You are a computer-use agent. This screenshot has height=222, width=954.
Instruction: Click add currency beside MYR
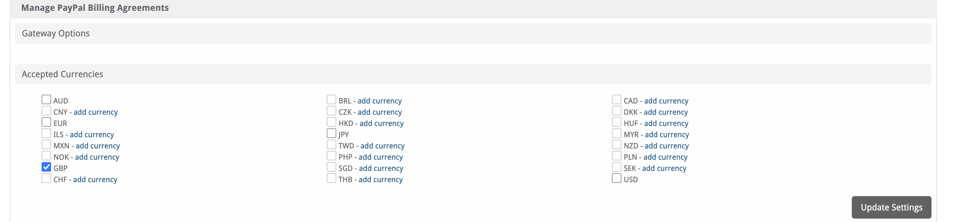[667, 135]
